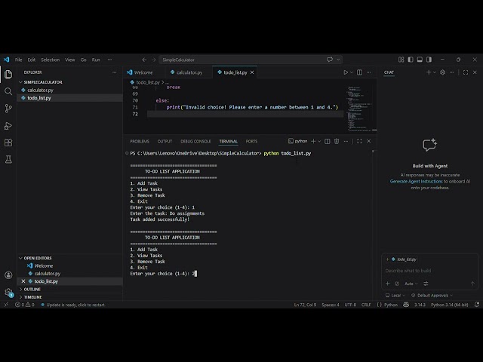The height and width of the screenshot is (362, 483).
Task: Switch to the Problems panel tab
Action: click(x=140, y=141)
